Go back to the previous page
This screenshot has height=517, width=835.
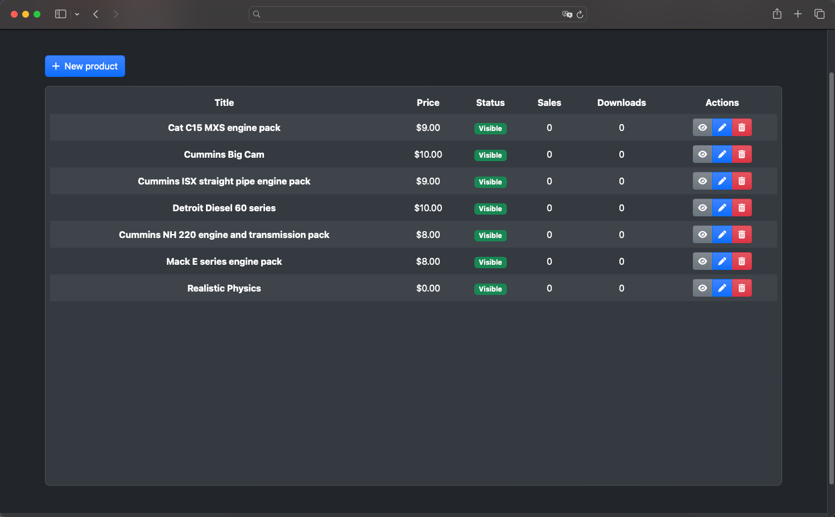pos(96,14)
